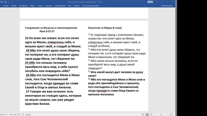
Task: Click the lightbulb icon of 'Что вы хотите сделать?'
Action: click(83, 6)
